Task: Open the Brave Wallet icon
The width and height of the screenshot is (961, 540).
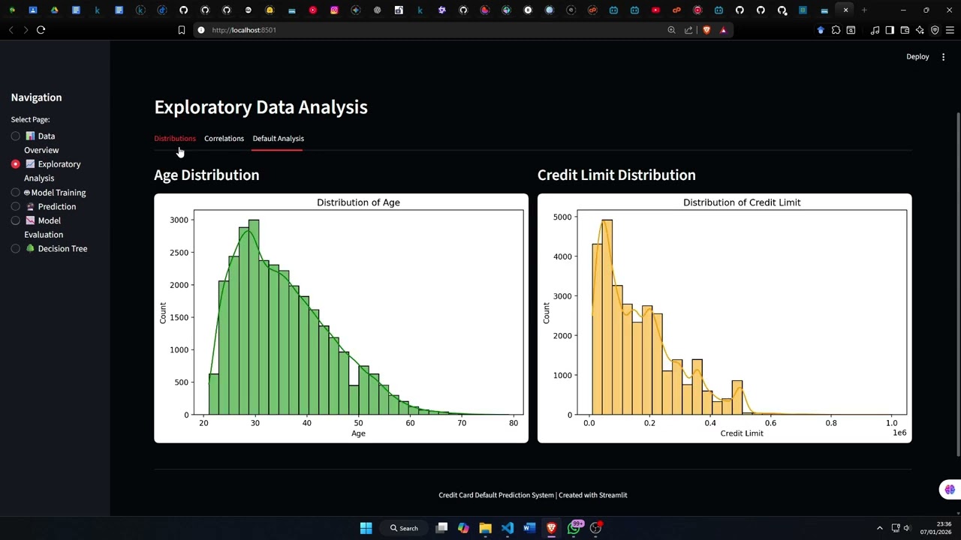Action: point(905,30)
